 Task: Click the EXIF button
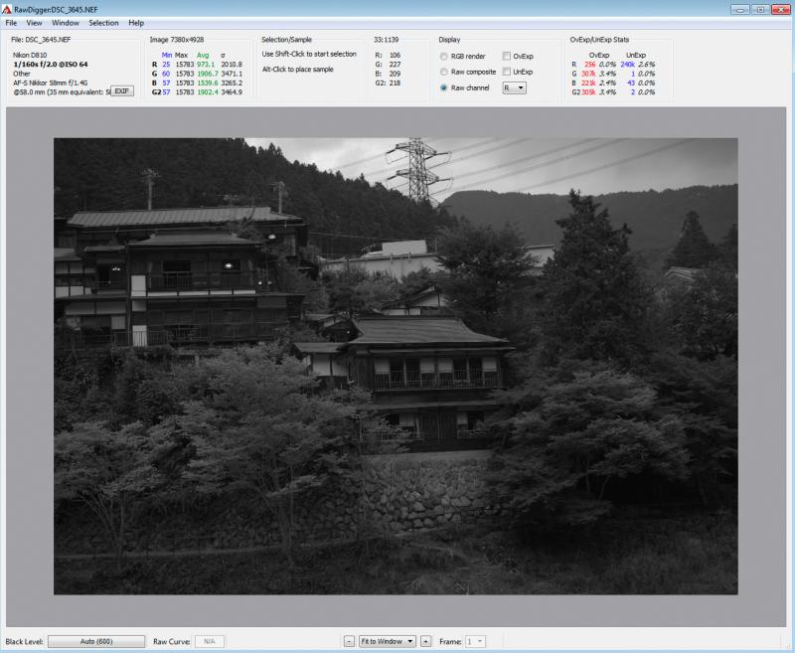click(122, 91)
